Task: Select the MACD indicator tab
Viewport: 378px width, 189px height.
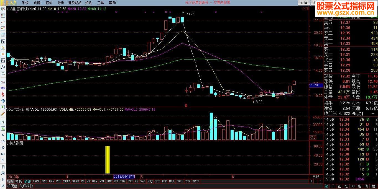Action: click(x=36, y=181)
